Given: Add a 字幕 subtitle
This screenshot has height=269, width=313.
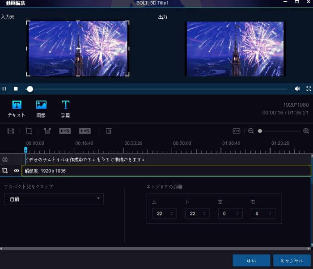Looking at the screenshot, I should pos(65,109).
